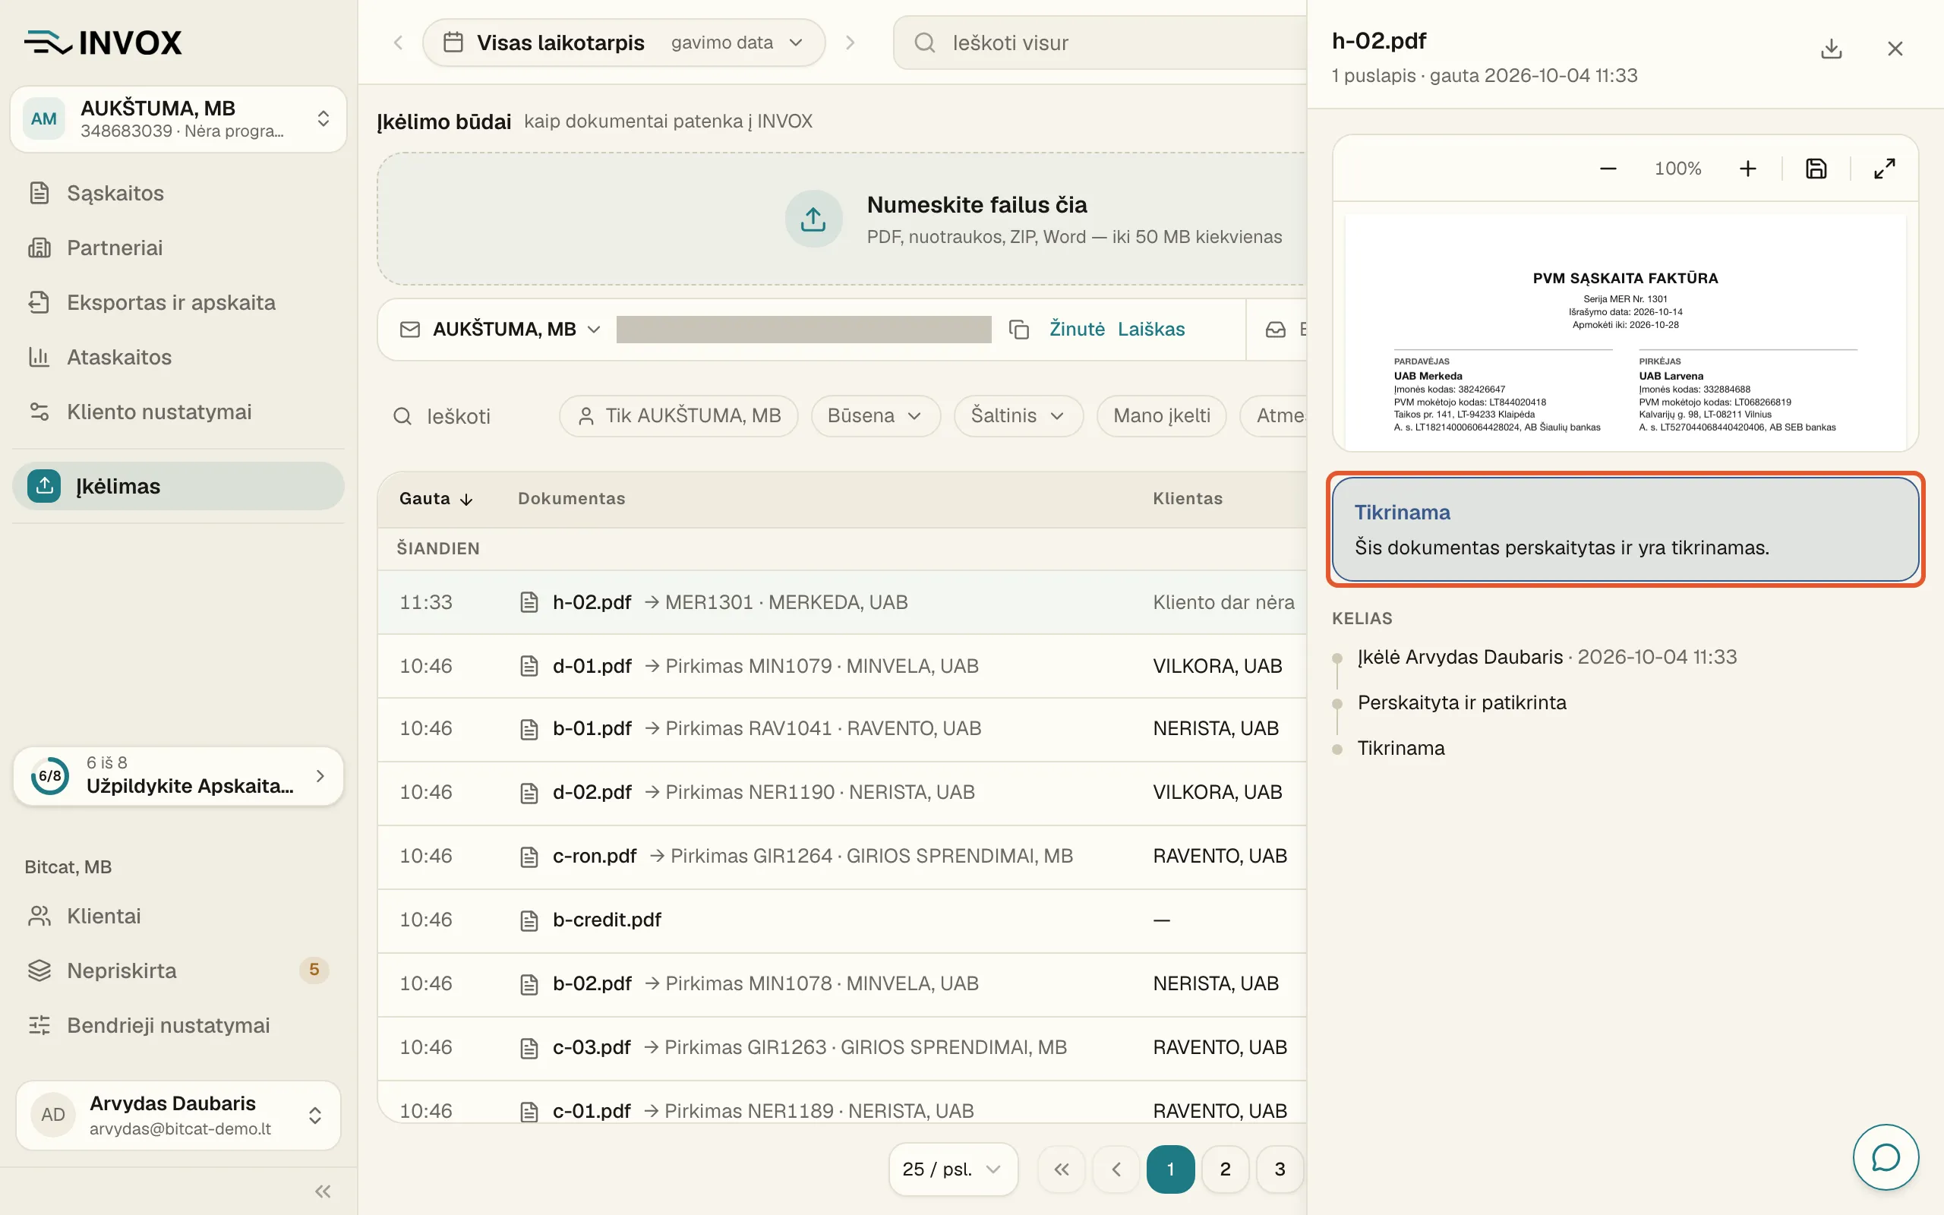Close the h-02.pdf preview panel
This screenshot has width=1944, height=1215.
click(x=1895, y=49)
